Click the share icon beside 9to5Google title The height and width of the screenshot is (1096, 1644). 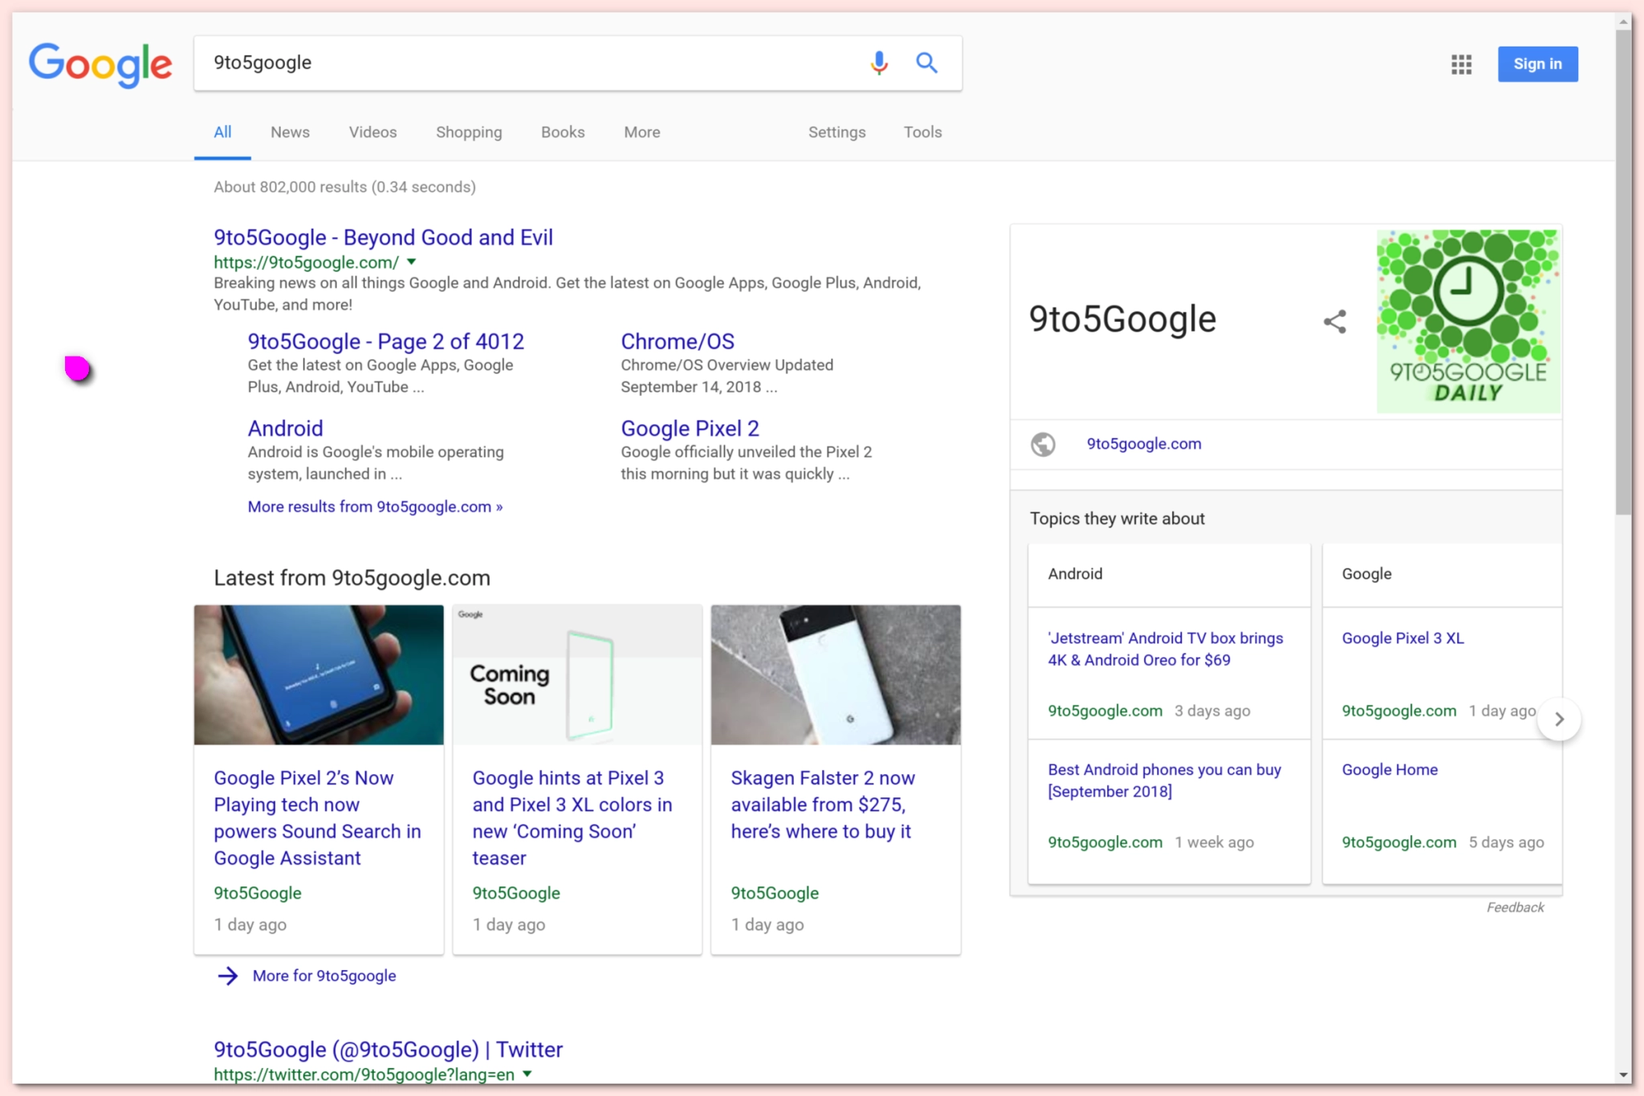click(x=1334, y=322)
